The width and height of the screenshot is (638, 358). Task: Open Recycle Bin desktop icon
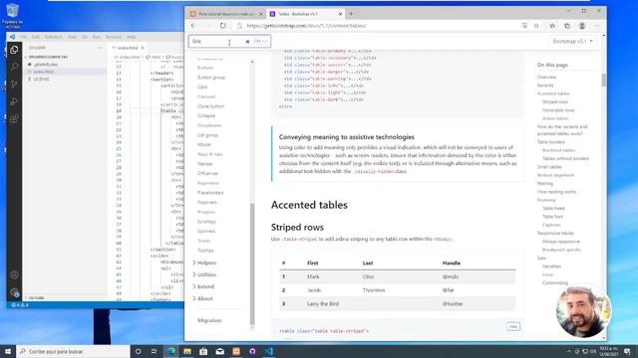(x=12, y=16)
